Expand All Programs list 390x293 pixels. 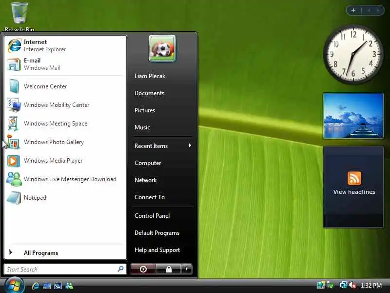pyautogui.click(x=66, y=252)
